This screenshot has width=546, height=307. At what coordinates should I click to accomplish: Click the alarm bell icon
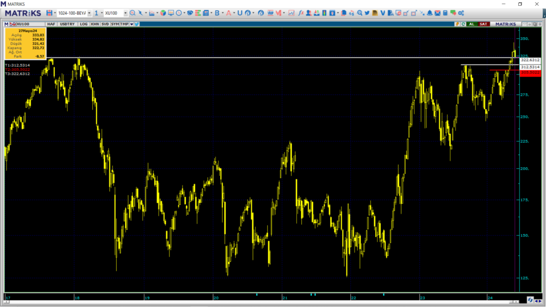click(429, 13)
